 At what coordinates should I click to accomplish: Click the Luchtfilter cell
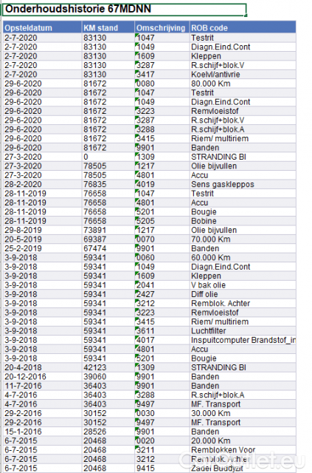pos(243,331)
